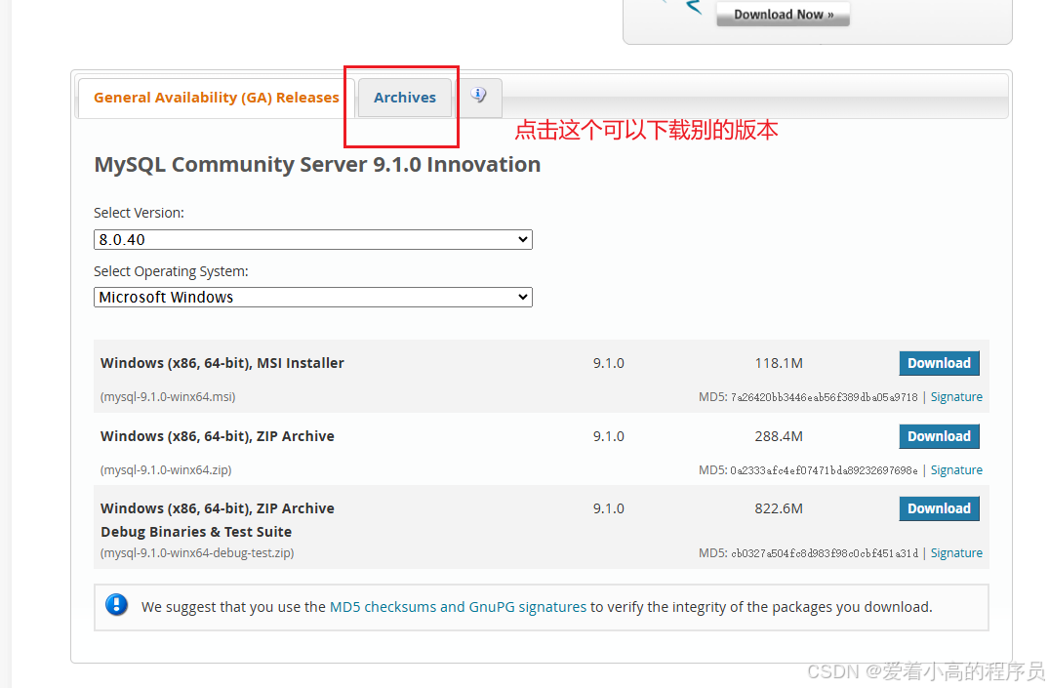1049x688 pixels.
Task: Switch to the Archives tab
Action: [x=405, y=98]
